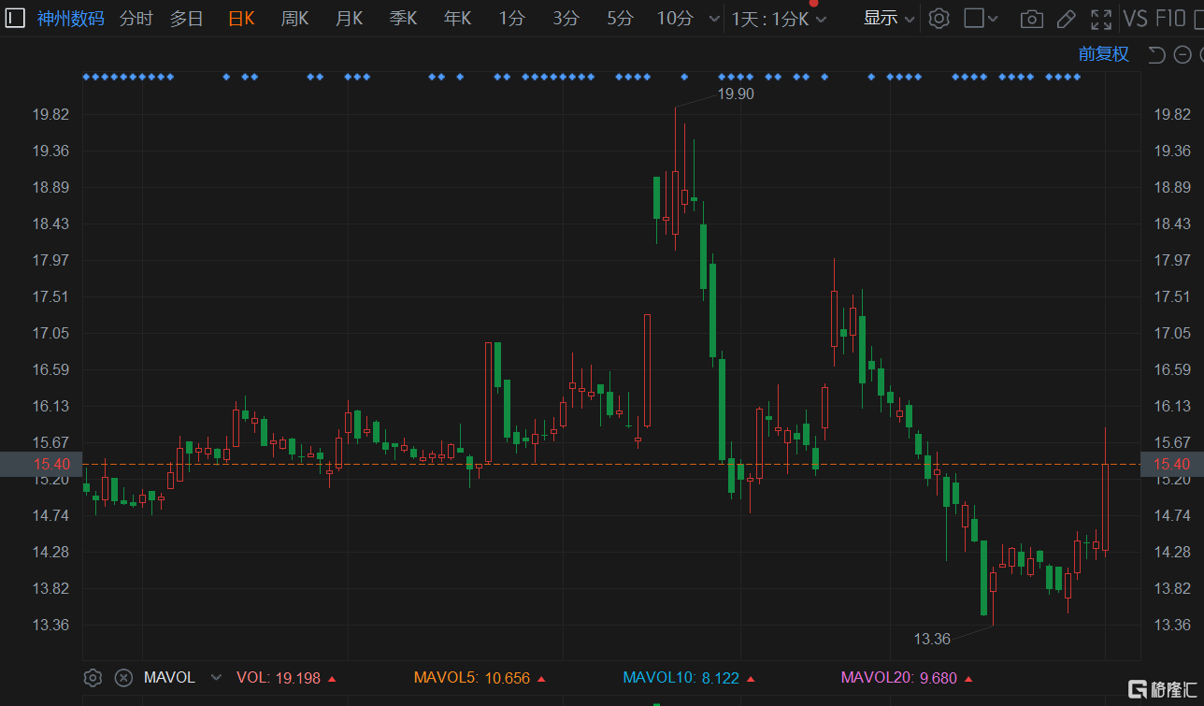Switch to the 3分 three-minute chart
The image size is (1204, 706).
(x=566, y=18)
